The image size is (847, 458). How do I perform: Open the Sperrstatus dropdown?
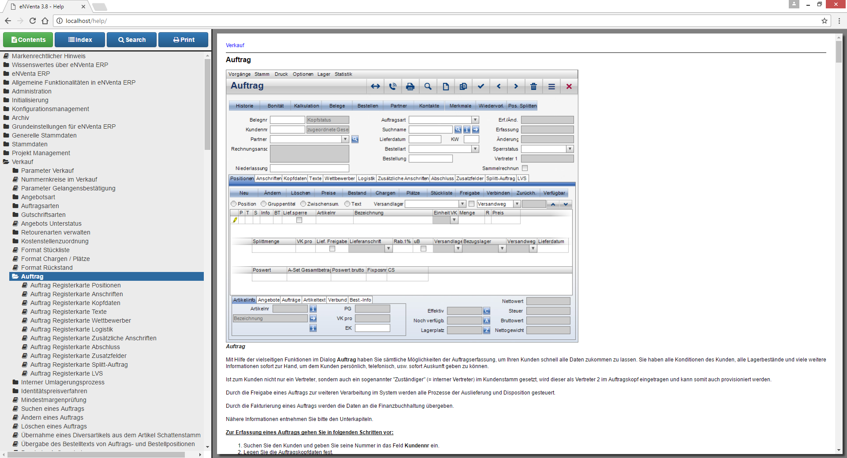click(x=570, y=149)
